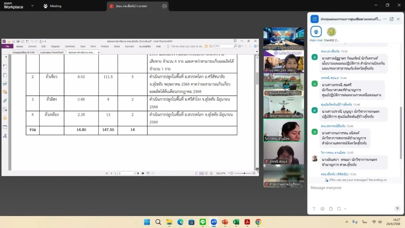This screenshot has width=405, height=228.
Task: Close the active PDF document tab
Action: [98, 53]
